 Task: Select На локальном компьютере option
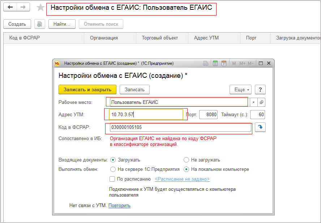tap(186, 169)
